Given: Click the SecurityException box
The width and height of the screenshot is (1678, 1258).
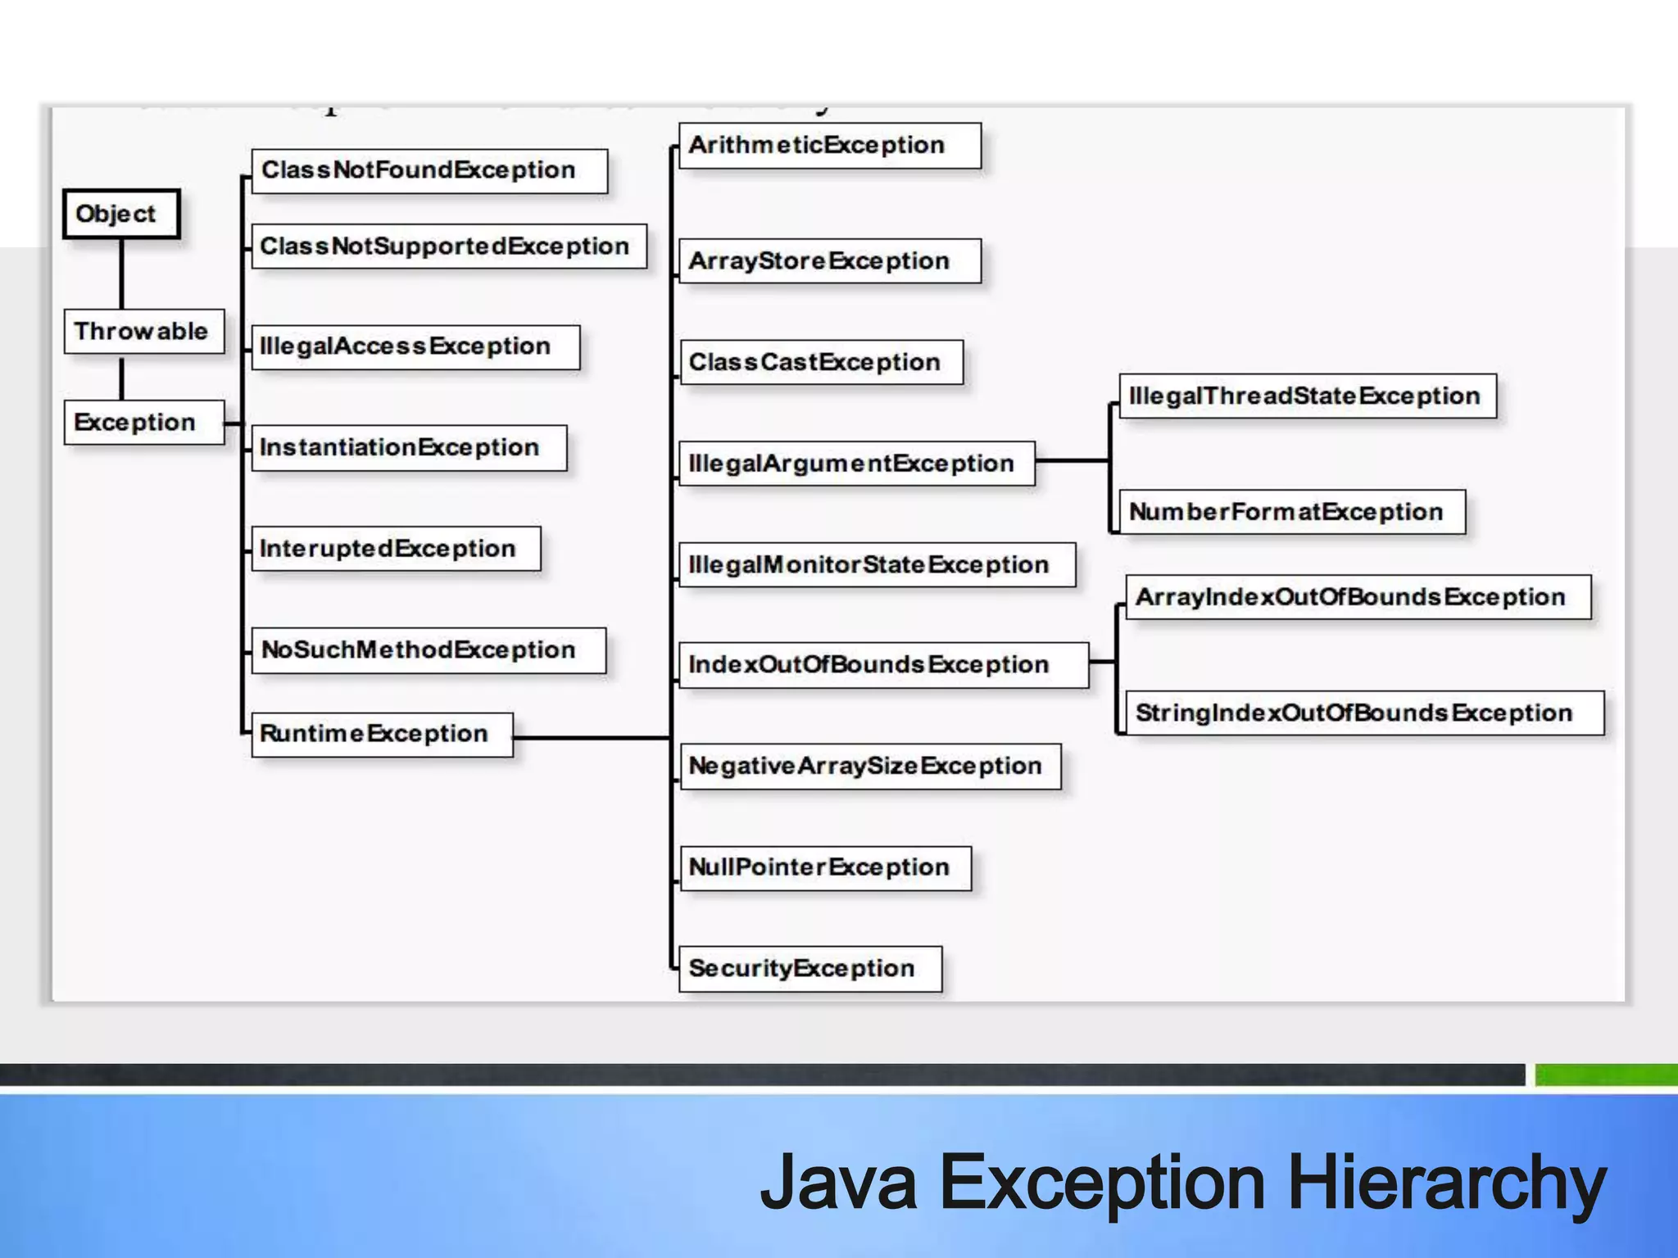Looking at the screenshot, I should click(x=810, y=969).
